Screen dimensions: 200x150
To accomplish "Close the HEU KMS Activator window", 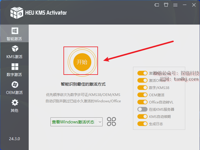I will click(194, 5).
